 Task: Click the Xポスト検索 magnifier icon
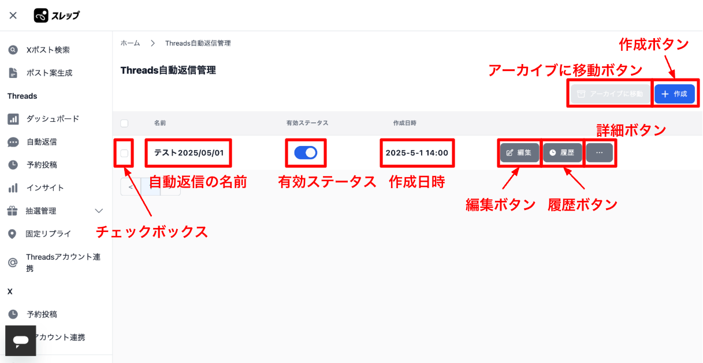[x=13, y=50]
